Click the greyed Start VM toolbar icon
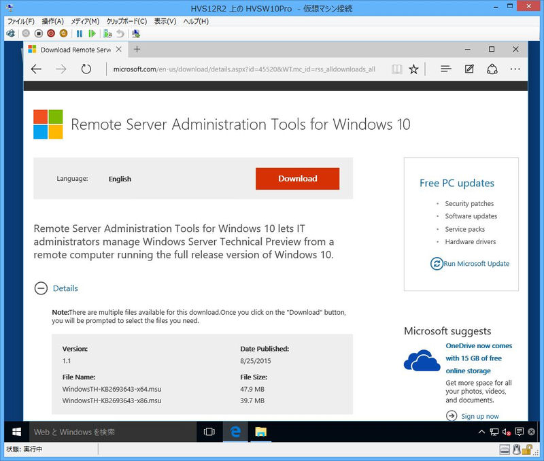Screen dimensions: 544x461 click(26, 33)
